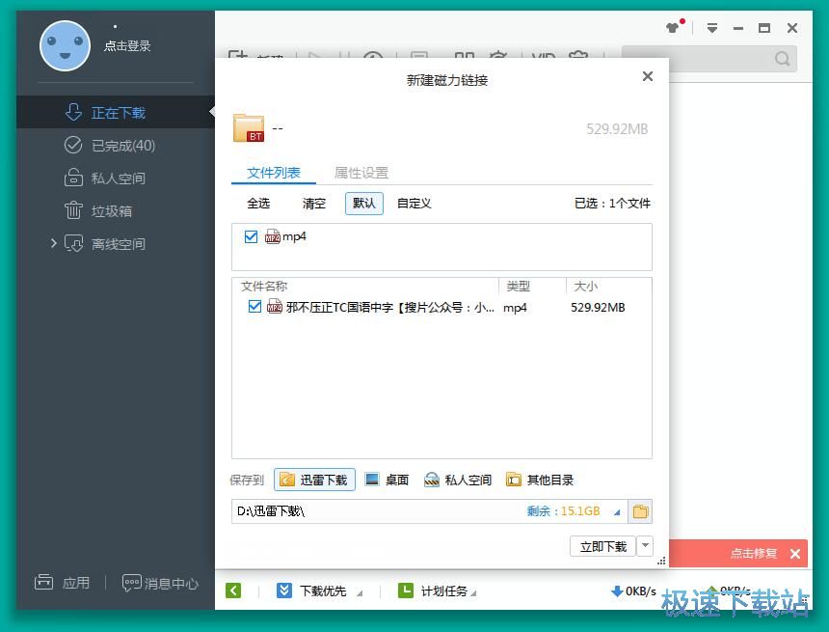Open the 应用 apps panel

pyautogui.click(x=62, y=583)
